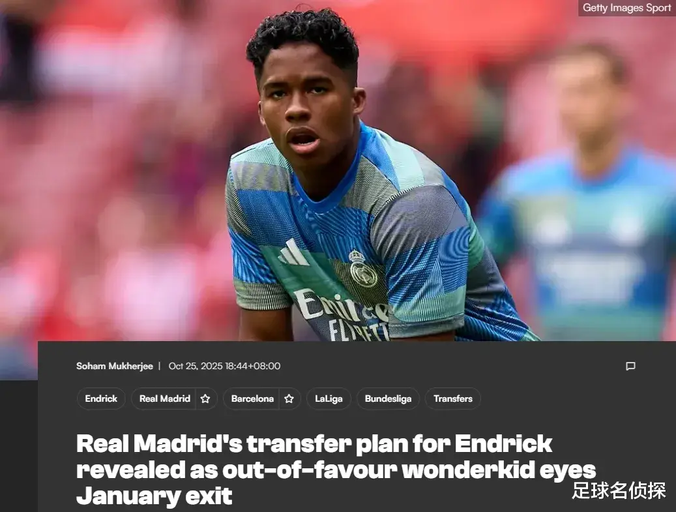This screenshot has width=676, height=512.
Task: Toggle the star next to Barcelona
Action: [x=289, y=399]
